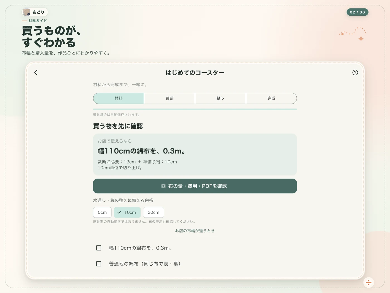Click the round divider button at bottom right
The width and height of the screenshot is (390, 293).
click(369, 282)
